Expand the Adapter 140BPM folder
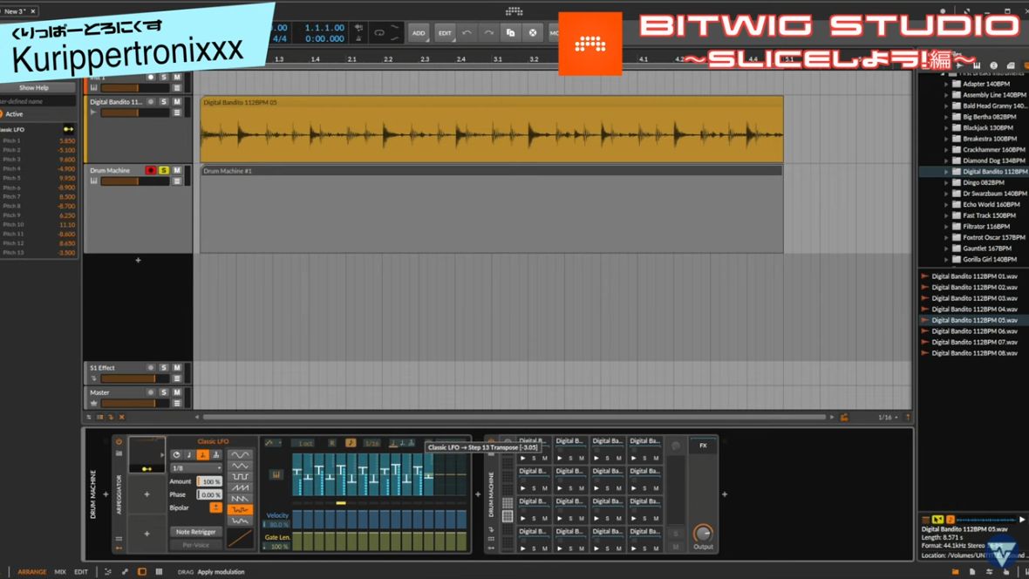 [946, 84]
